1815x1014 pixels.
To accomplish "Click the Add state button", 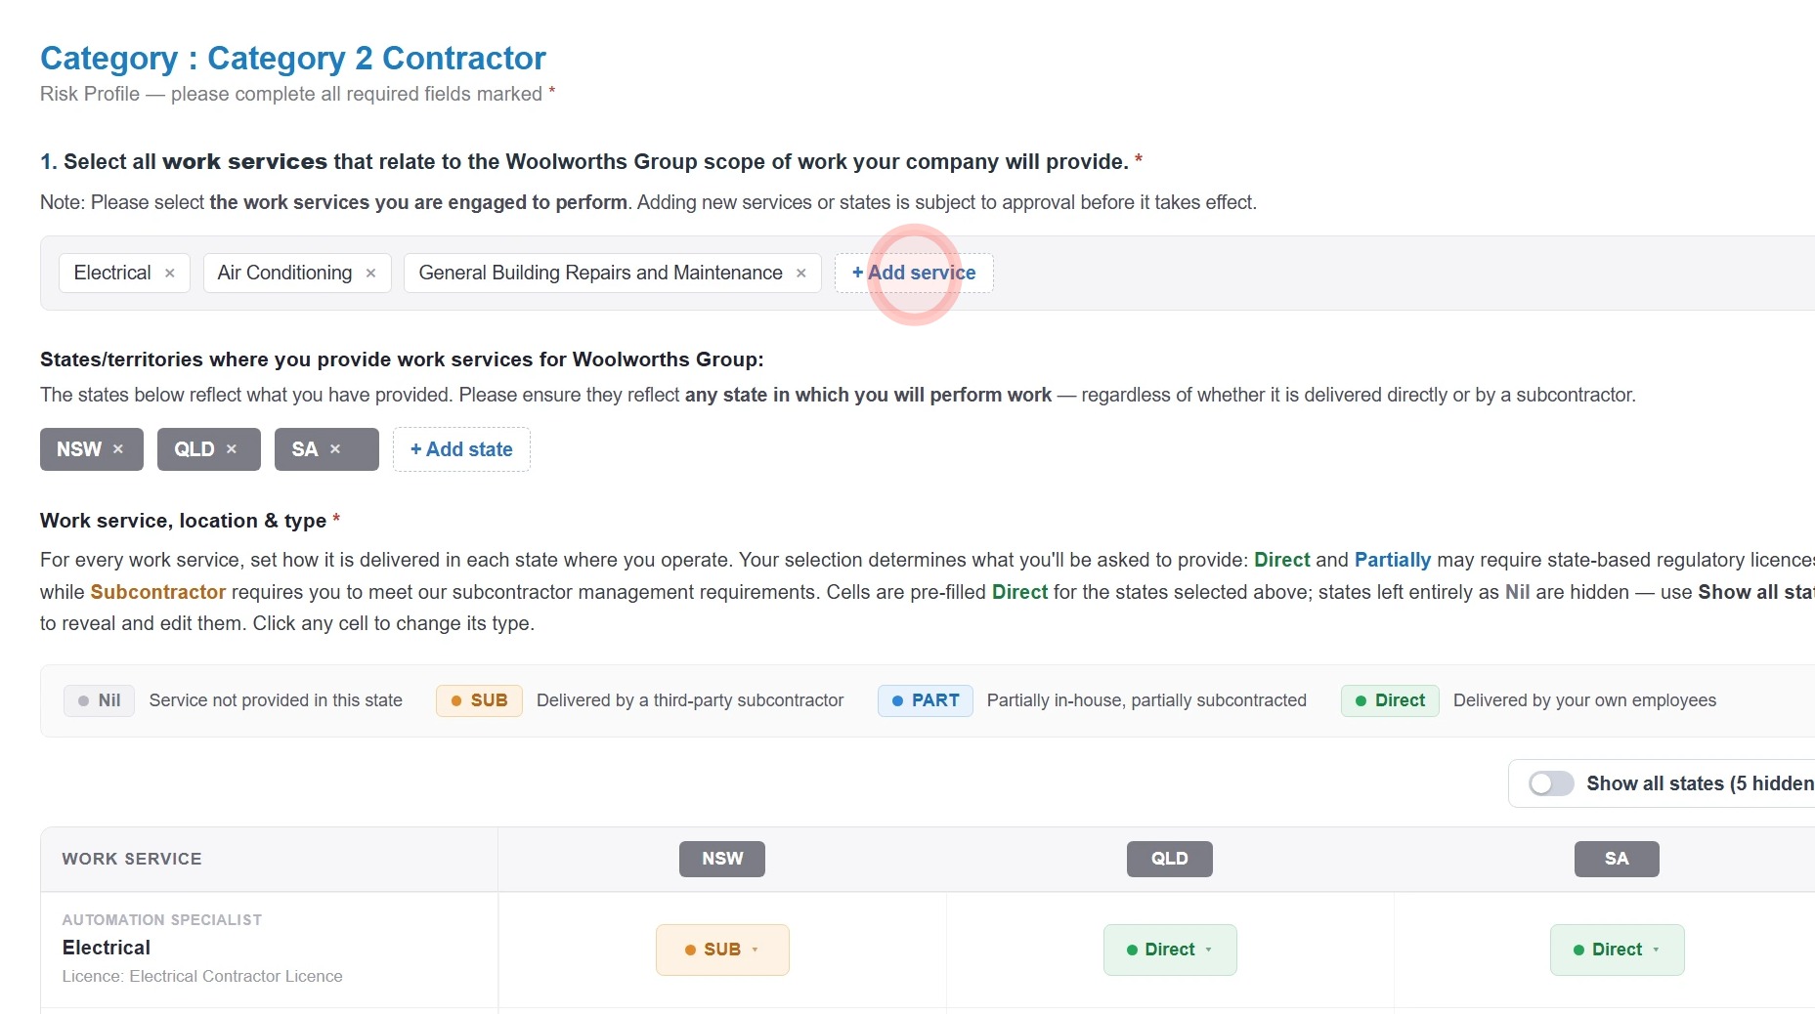I will click(461, 449).
